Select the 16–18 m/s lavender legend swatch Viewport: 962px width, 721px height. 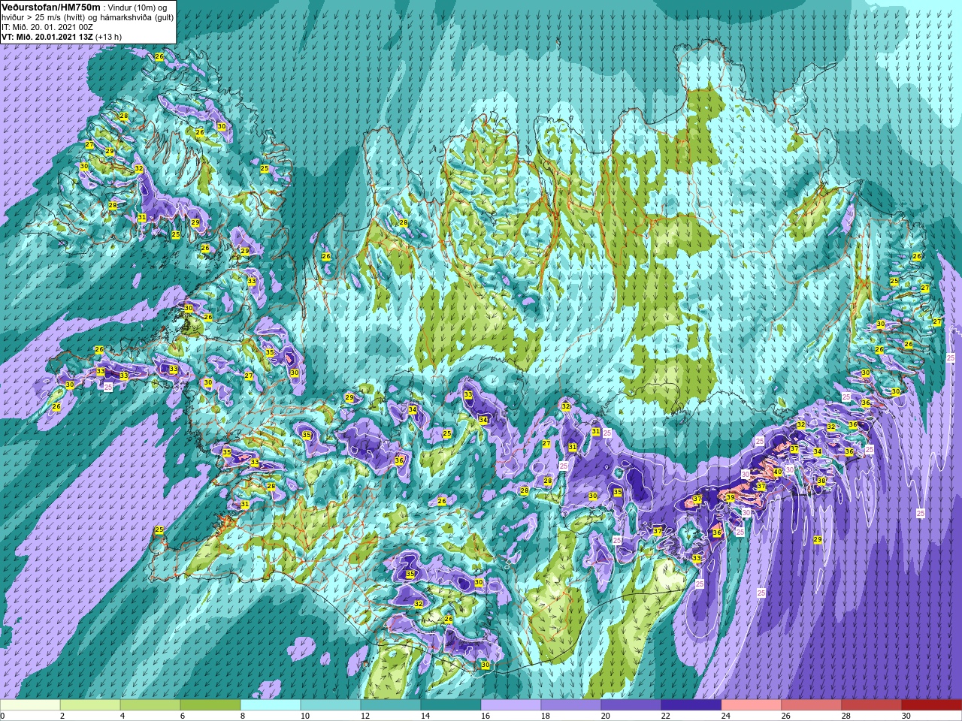point(511,704)
